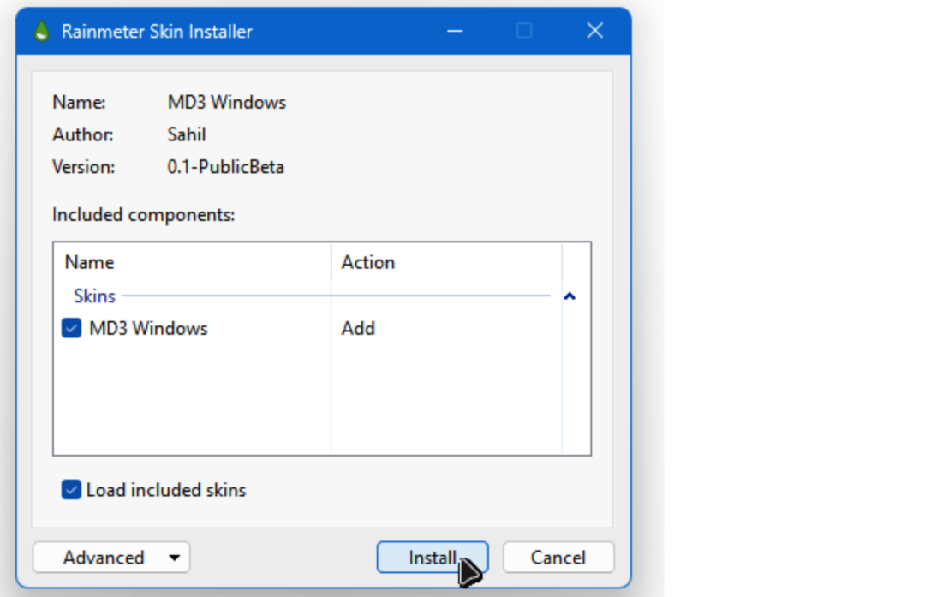Click the disabled maximize window button
This screenshot has width=925, height=597.
coord(524,32)
